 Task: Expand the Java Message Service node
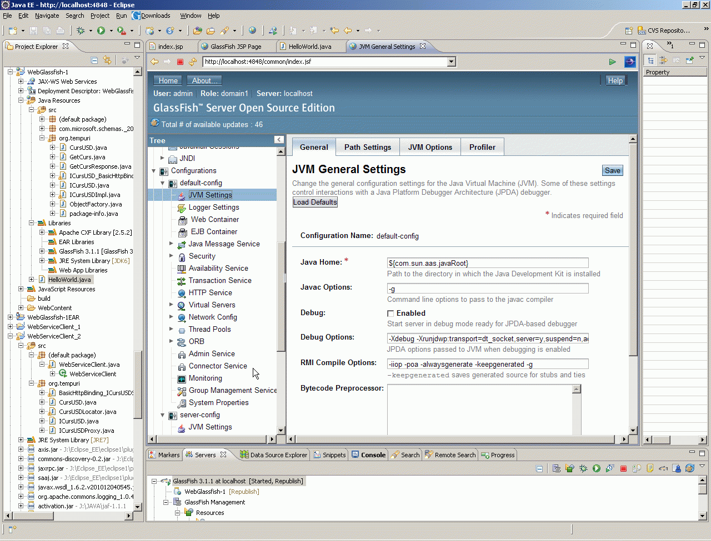(x=171, y=244)
